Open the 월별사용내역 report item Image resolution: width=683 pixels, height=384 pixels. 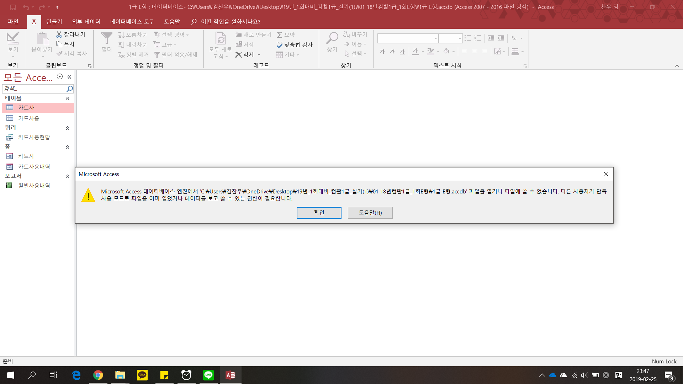point(34,186)
